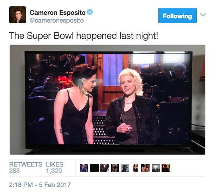
Task: Click the blue verified badge
Action: (x=90, y=12)
